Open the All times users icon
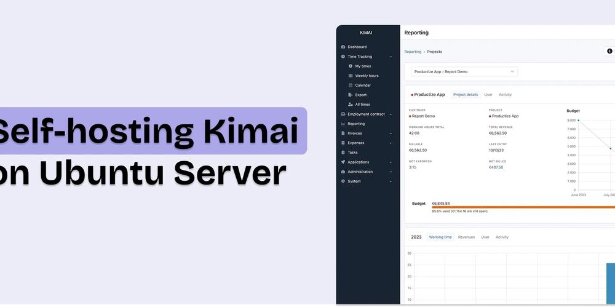 pyautogui.click(x=351, y=105)
